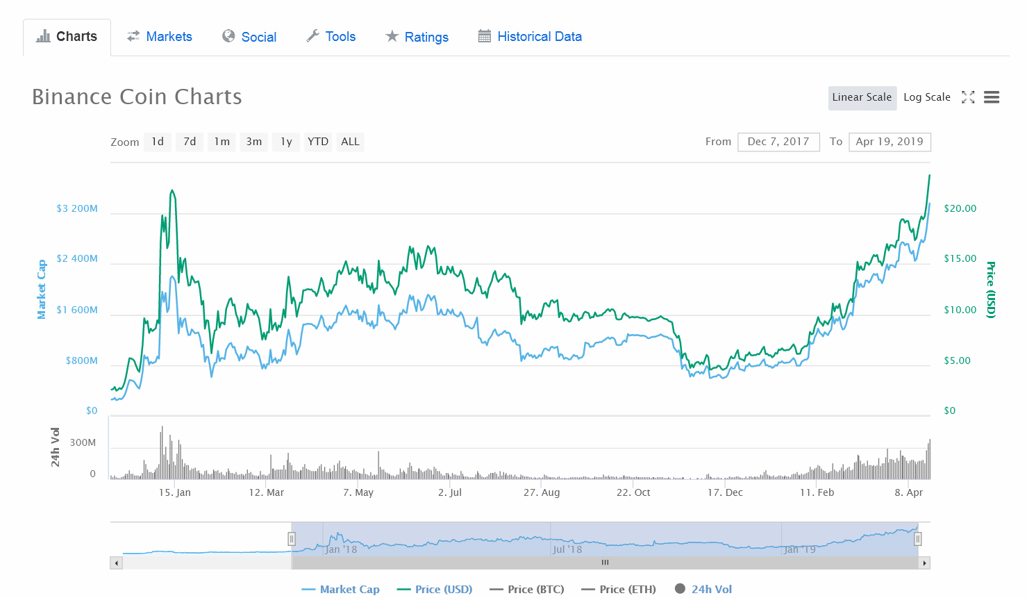Screen dimensions: 1027x598
Task: Set zoom range to 1m
Action: click(x=222, y=142)
